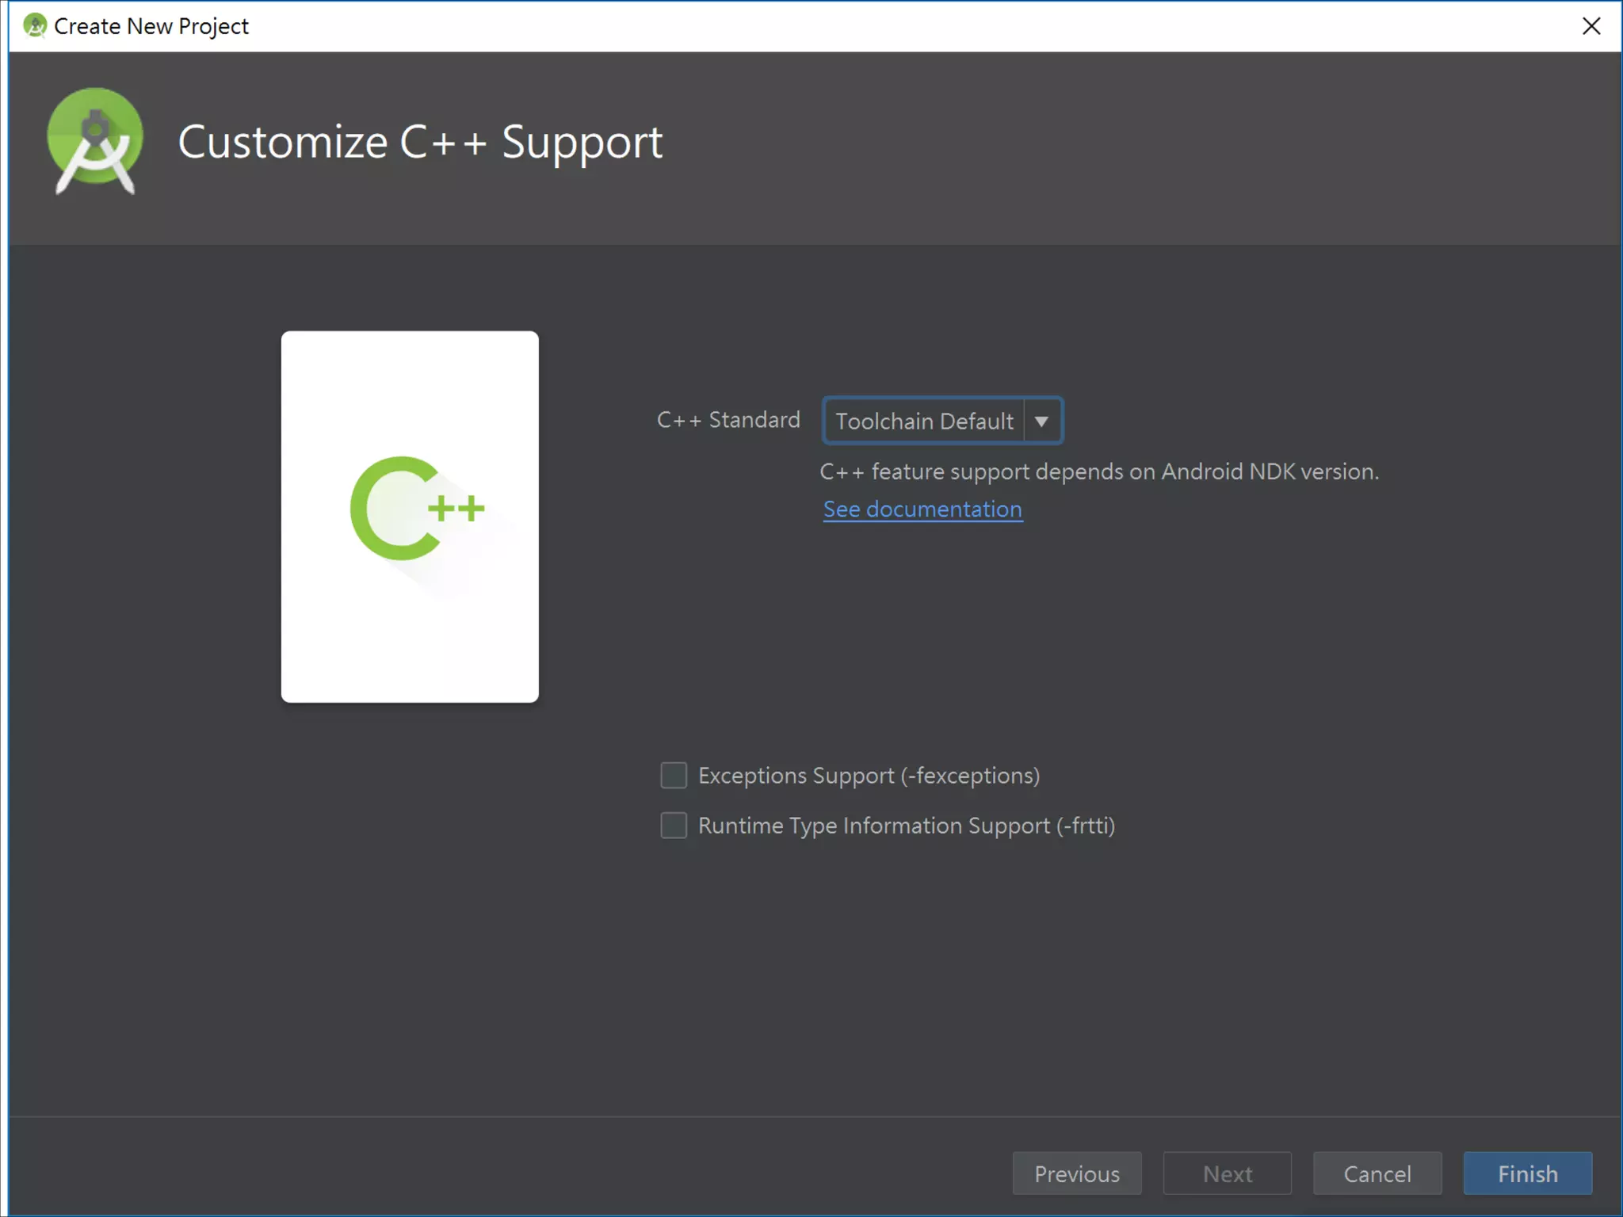Select the Toolchain Default combo box
The height and width of the screenshot is (1217, 1623).
[923, 421]
